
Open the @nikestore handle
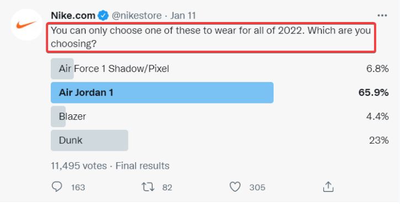(136, 16)
